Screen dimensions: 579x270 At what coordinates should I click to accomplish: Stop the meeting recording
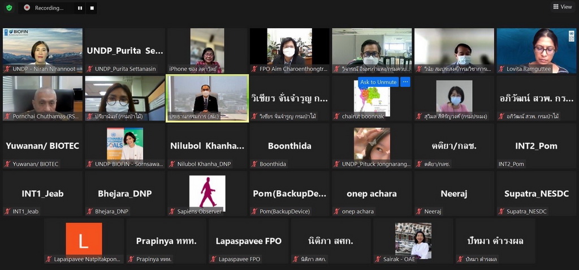point(92,8)
